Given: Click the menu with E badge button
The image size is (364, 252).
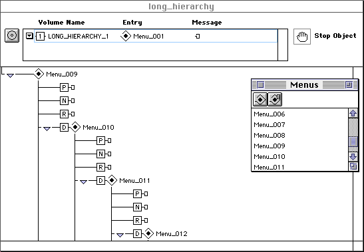Looking at the screenshot, I should tap(275, 100).
